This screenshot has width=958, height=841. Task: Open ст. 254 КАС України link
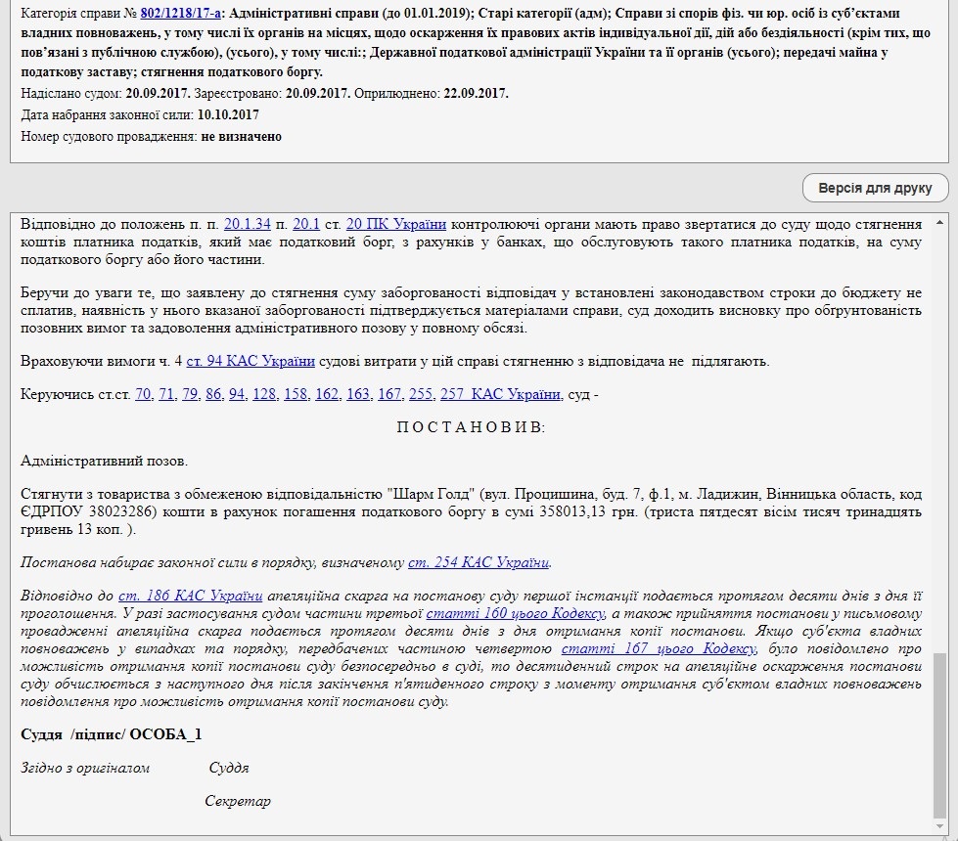coord(479,562)
